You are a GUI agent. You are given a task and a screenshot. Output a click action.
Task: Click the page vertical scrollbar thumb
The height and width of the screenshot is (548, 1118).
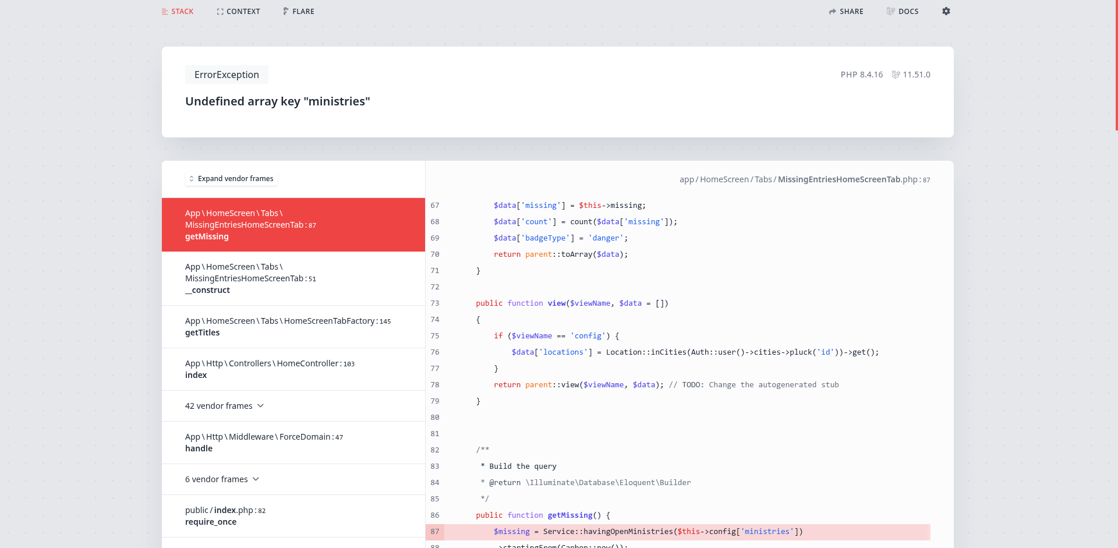point(1116,65)
